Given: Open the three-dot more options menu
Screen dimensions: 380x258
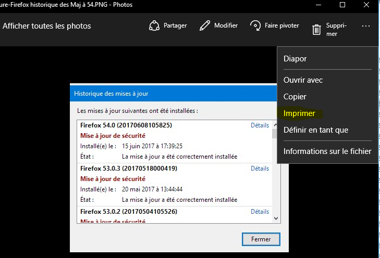Looking at the screenshot, I should coord(366,26).
